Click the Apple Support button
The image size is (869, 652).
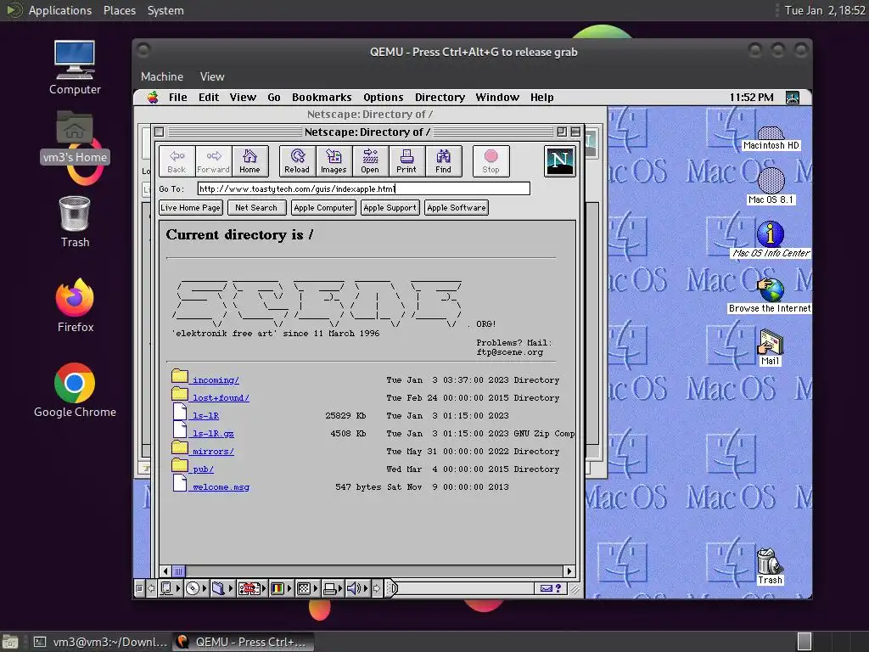(x=390, y=208)
